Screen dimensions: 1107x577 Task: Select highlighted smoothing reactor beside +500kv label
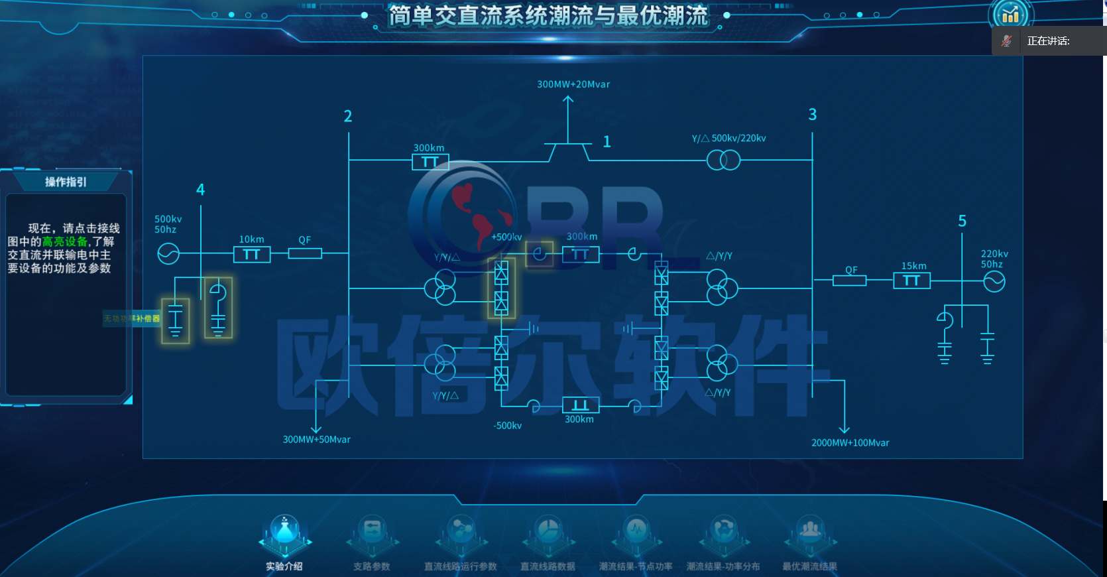539,254
